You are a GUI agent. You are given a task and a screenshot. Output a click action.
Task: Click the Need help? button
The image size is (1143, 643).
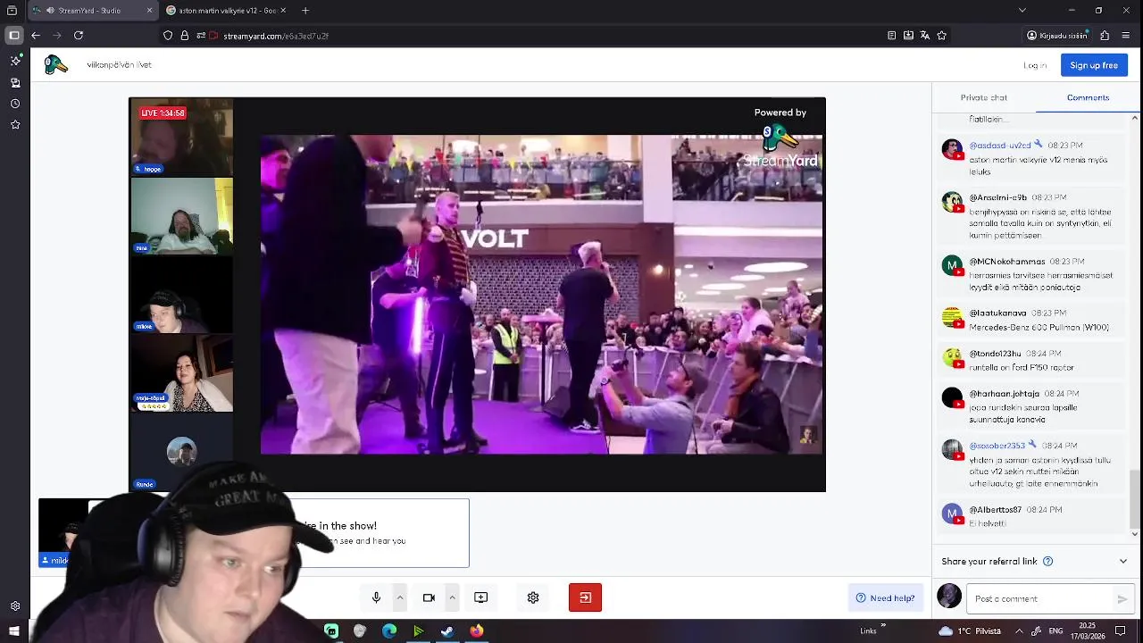(x=886, y=598)
